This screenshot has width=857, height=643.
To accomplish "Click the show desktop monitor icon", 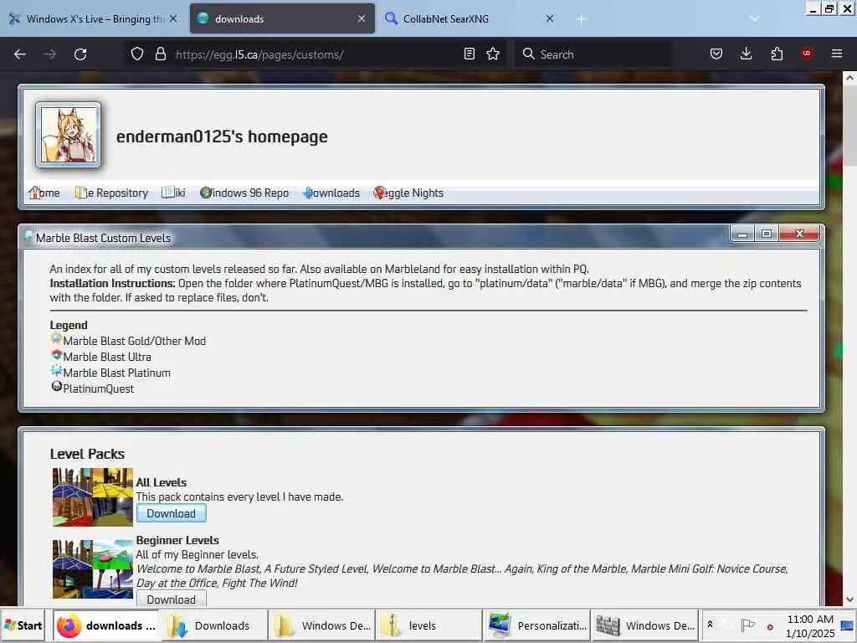I will point(848,625).
